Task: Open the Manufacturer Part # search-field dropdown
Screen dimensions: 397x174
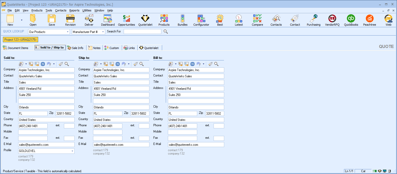Action: point(103,32)
